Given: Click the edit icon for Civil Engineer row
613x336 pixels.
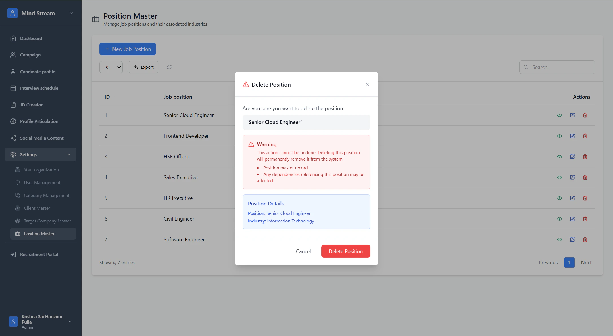Looking at the screenshot, I should 572,219.
